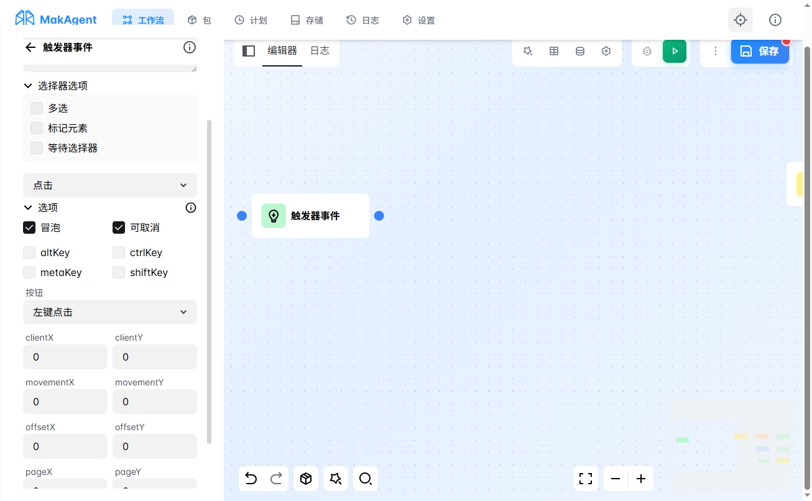The image size is (812, 501).
Task: Uncheck the 冒泡 checkbox
Action: point(29,228)
